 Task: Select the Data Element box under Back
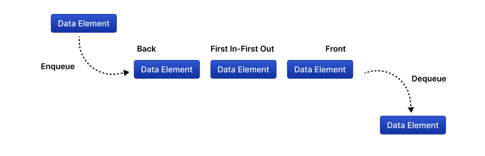tap(167, 69)
